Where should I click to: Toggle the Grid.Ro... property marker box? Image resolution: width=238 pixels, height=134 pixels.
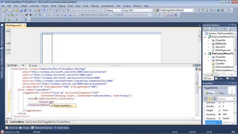click(x=219, y=106)
